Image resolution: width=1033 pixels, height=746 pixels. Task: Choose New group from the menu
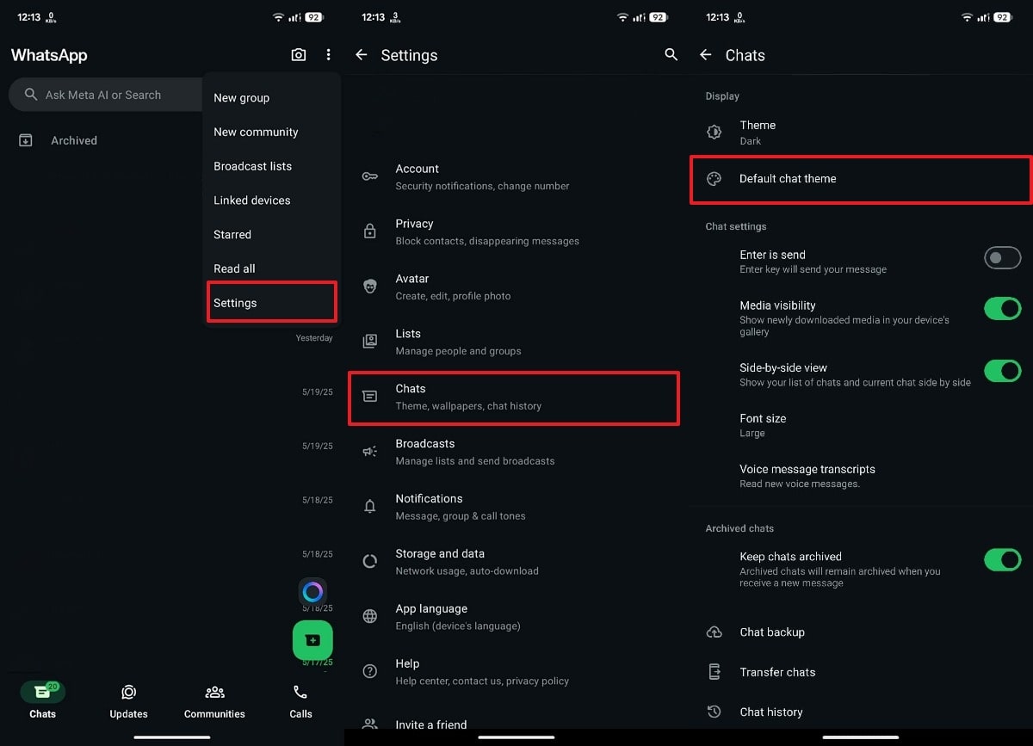tap(241, 97)
